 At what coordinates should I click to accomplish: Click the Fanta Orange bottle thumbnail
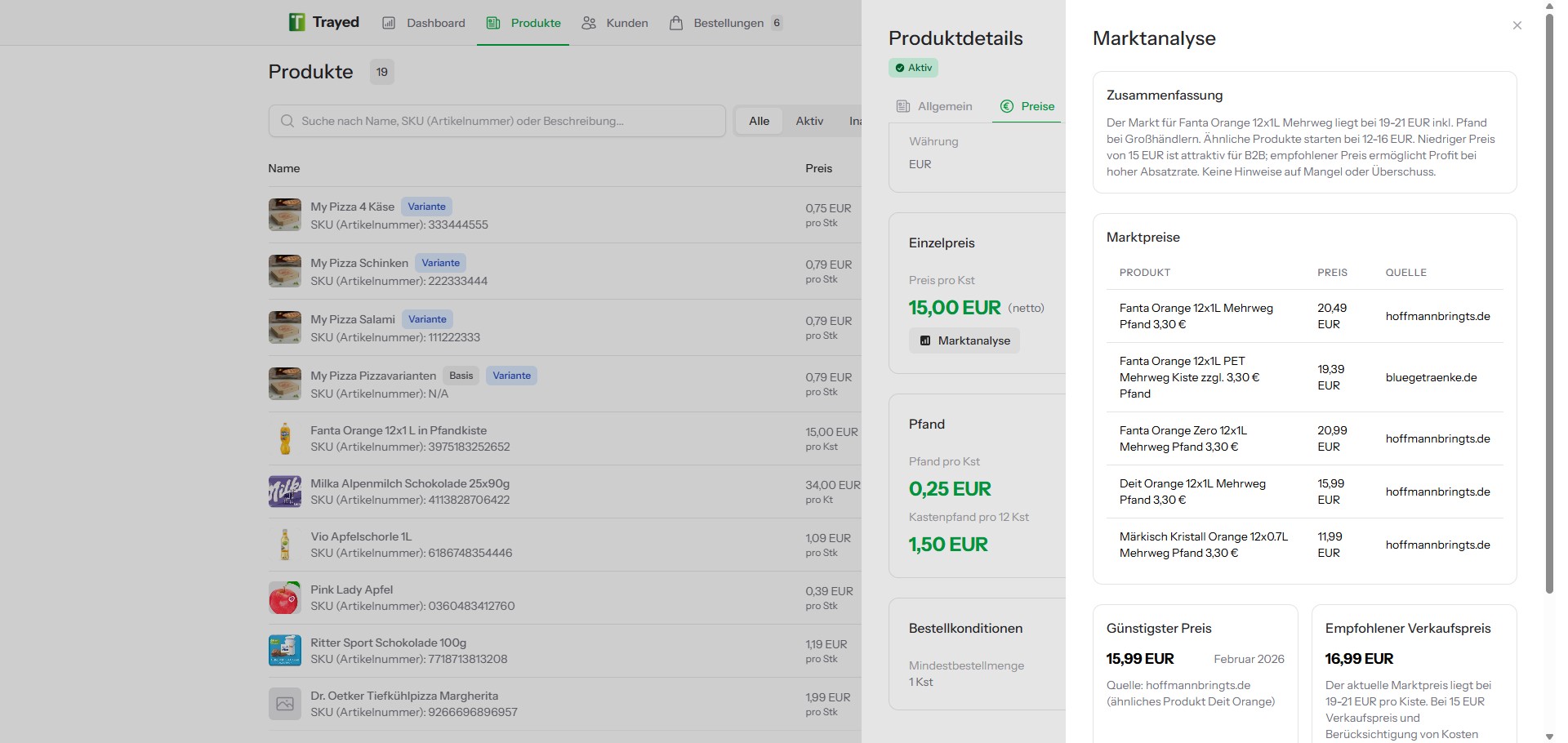tap(284, 438)
